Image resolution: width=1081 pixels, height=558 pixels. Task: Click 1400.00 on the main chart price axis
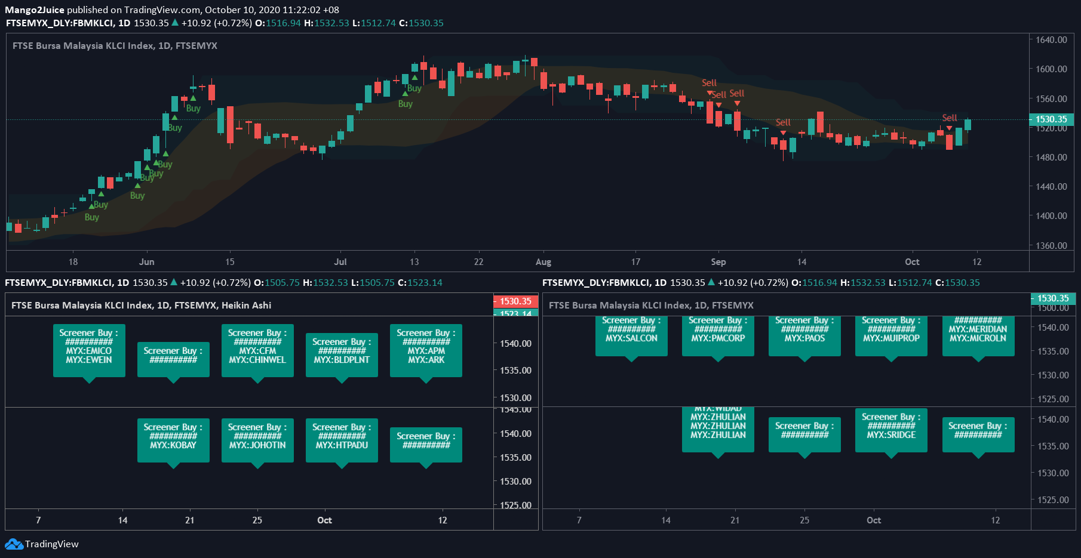1051,216
